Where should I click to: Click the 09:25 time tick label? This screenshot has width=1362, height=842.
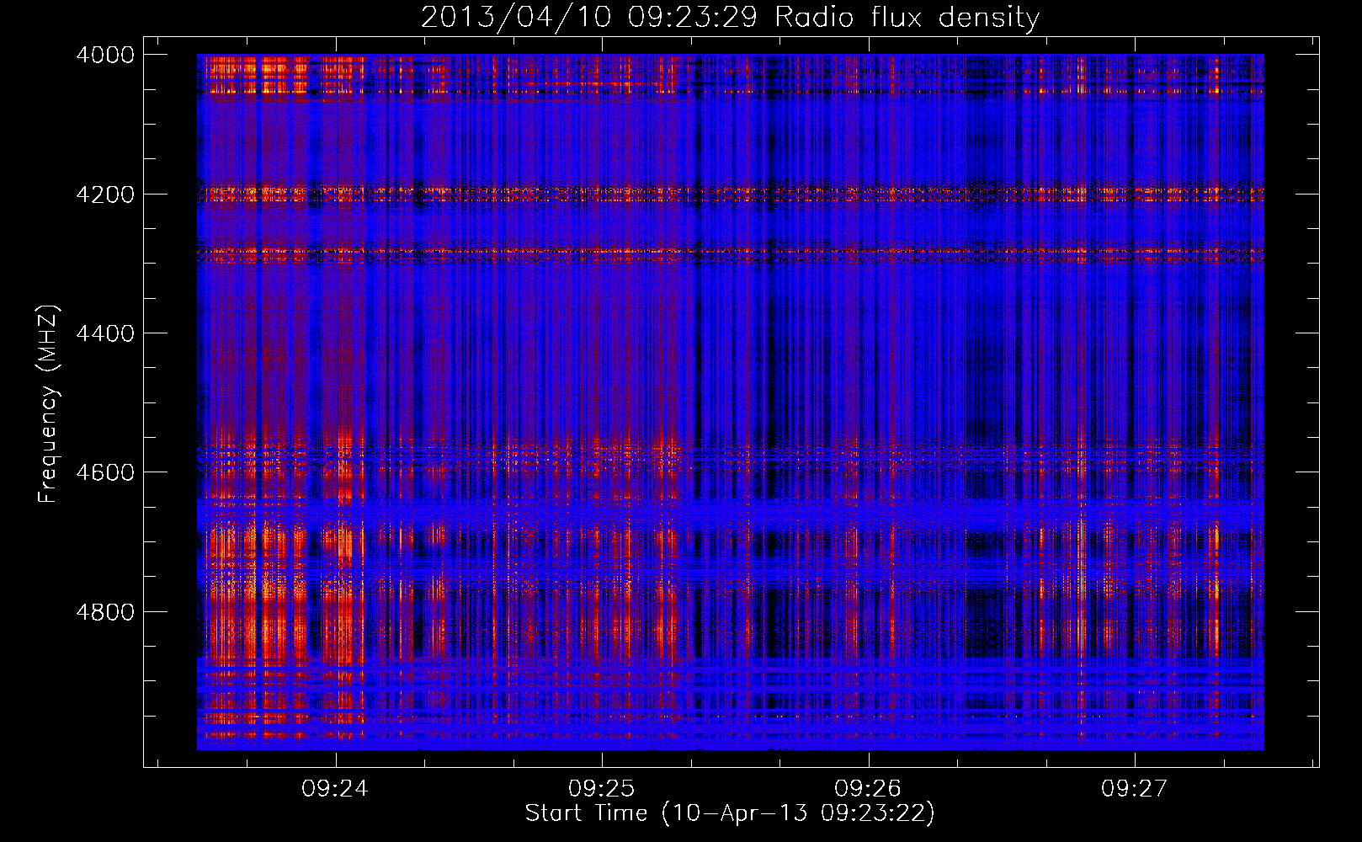tap(601, 788)
